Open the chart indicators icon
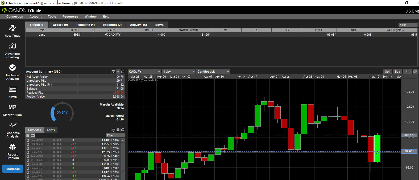 click(415, 72)
